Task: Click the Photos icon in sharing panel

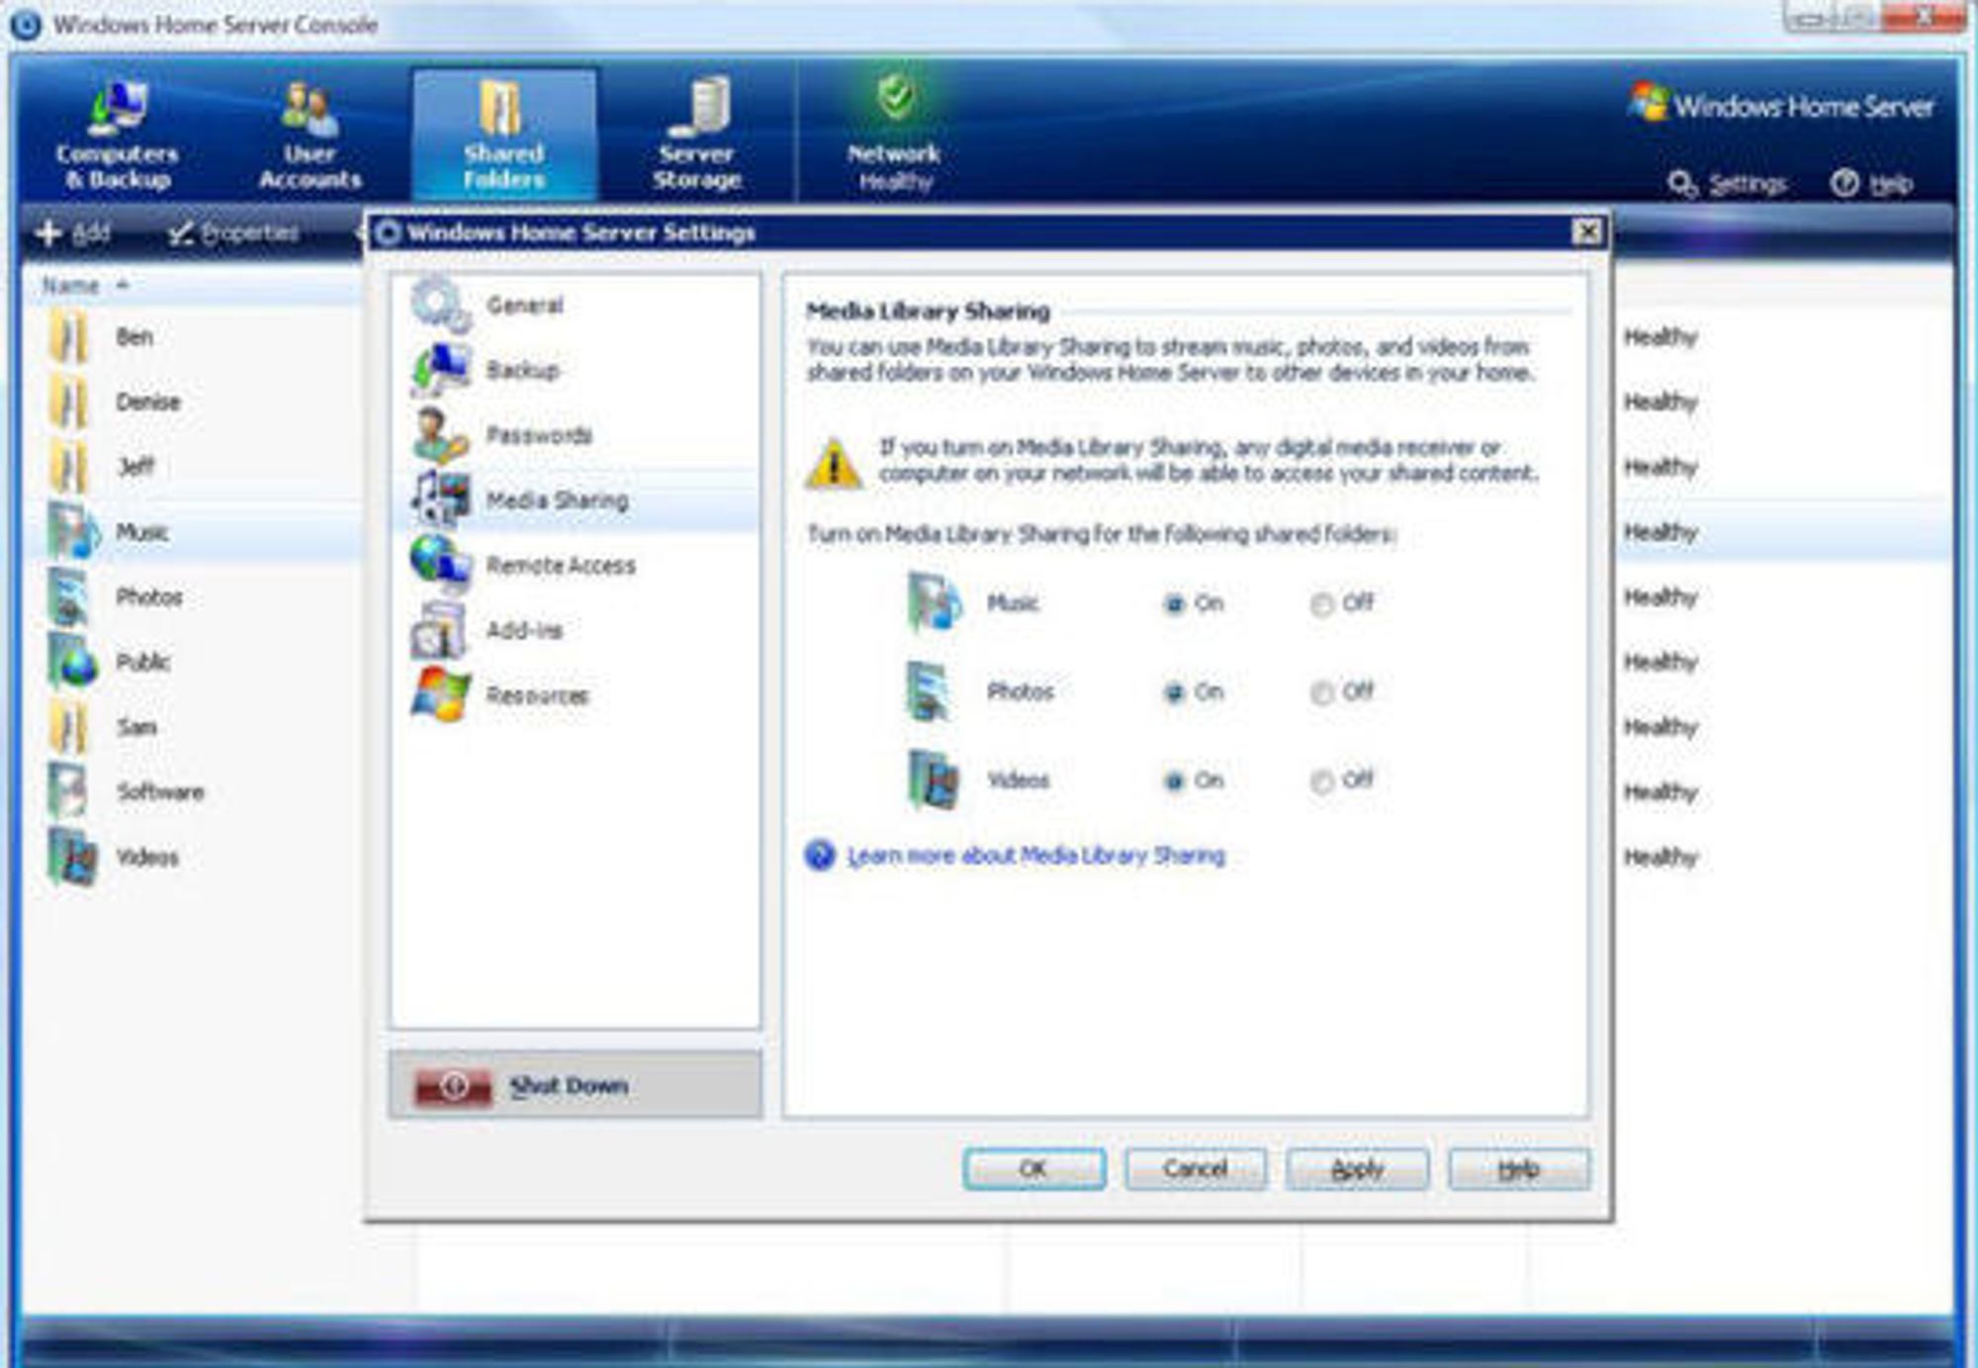Action: click(x=930, y=690)
